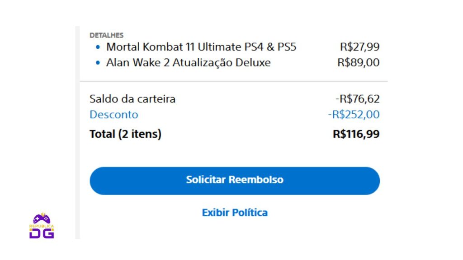Click the Alan Wake price R$89,00
Image resolution: width=463 pixels, height=260 pixels.
coord(359,62)
